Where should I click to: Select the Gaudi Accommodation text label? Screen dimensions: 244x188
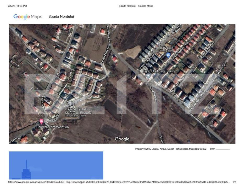point(53,127)
